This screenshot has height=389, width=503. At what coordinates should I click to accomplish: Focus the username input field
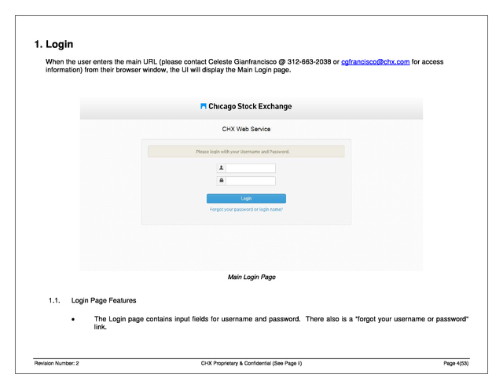tap(251, 168)
